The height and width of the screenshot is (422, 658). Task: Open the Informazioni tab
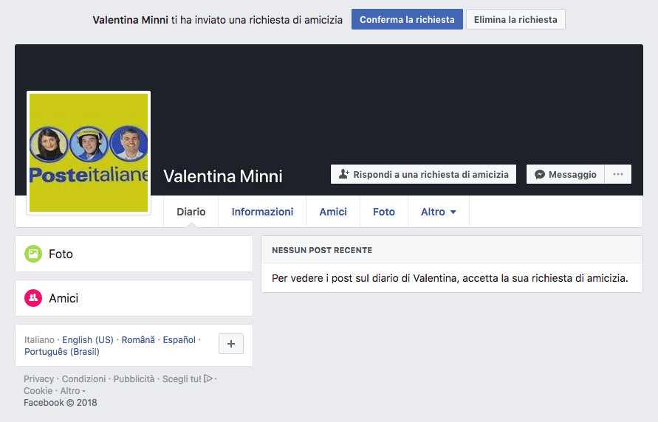click(262, 212)
